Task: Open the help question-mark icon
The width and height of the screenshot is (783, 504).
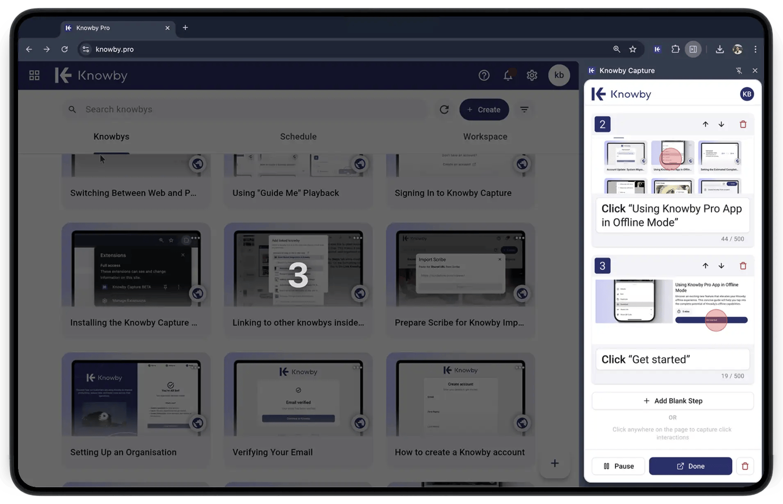Action: pyautogui.click(x=484, y=75)
